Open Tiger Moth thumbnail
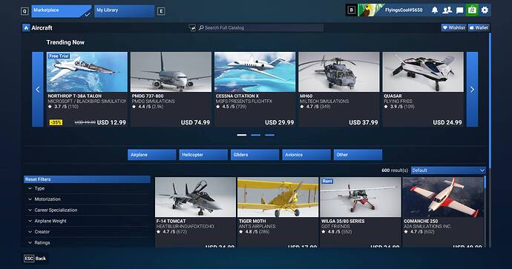 pyautogui.click(x=278, y=197)
